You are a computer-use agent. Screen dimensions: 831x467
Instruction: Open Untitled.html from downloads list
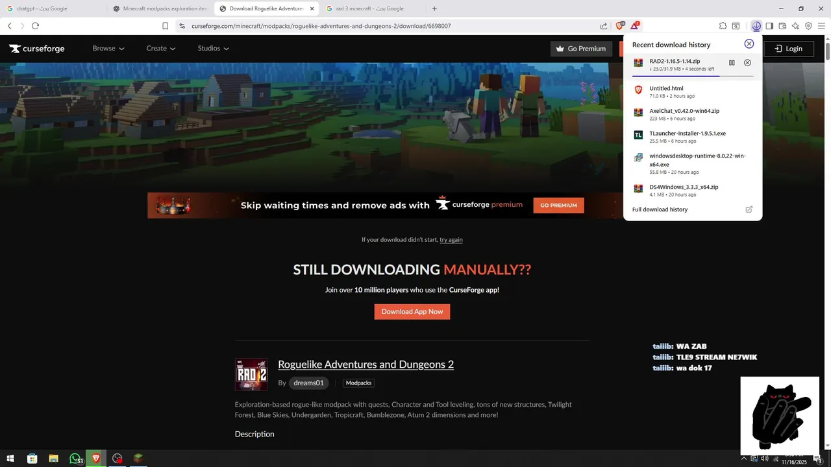[x=693, y=91]
